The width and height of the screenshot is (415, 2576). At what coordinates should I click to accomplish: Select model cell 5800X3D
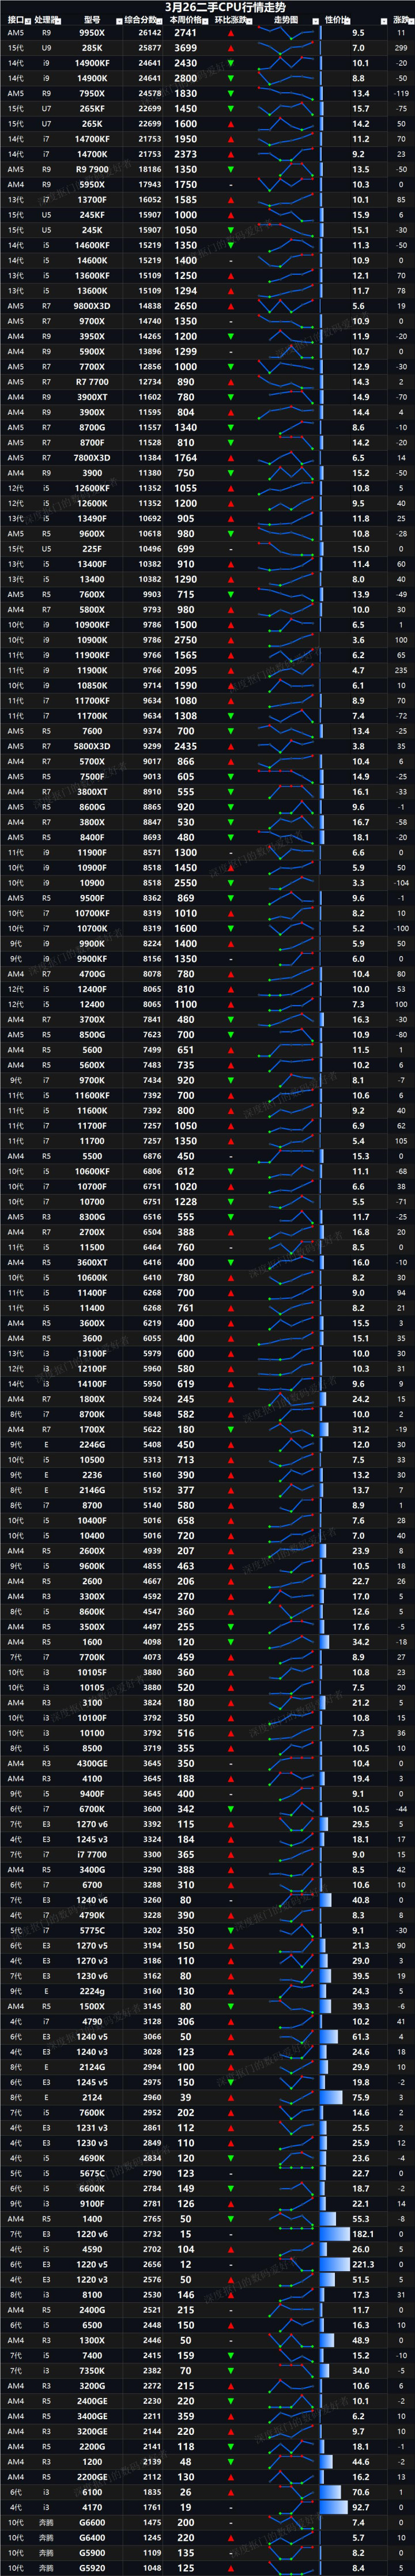coord(92,746)
